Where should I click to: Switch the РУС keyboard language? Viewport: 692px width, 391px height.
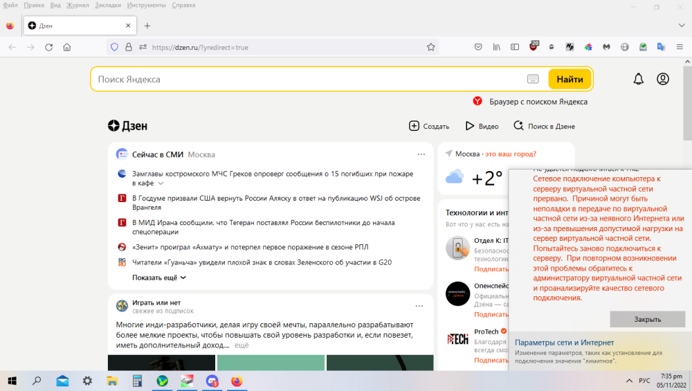[644, 381]
